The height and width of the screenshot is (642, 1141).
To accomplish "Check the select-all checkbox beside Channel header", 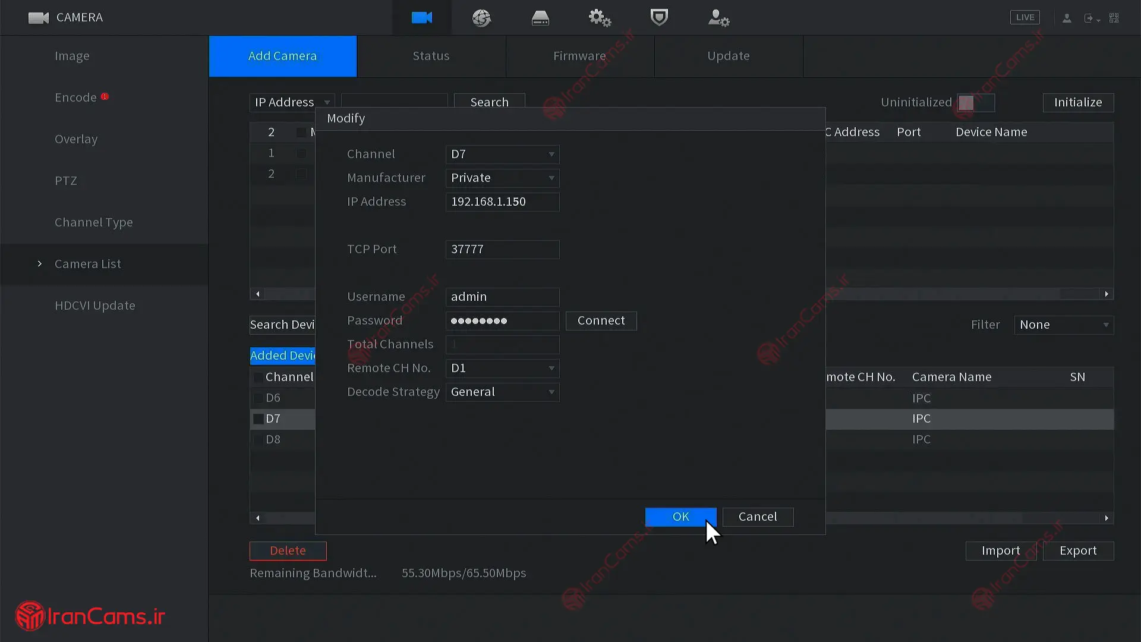I will [x=258, y=377].
